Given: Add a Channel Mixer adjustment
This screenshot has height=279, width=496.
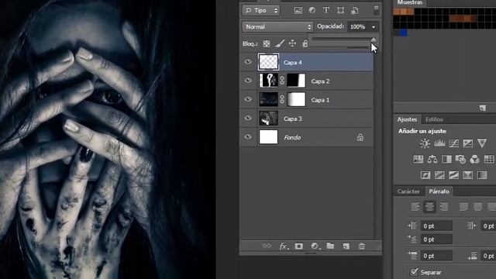Looking at the screenshot, I should [x=474, y=159].
